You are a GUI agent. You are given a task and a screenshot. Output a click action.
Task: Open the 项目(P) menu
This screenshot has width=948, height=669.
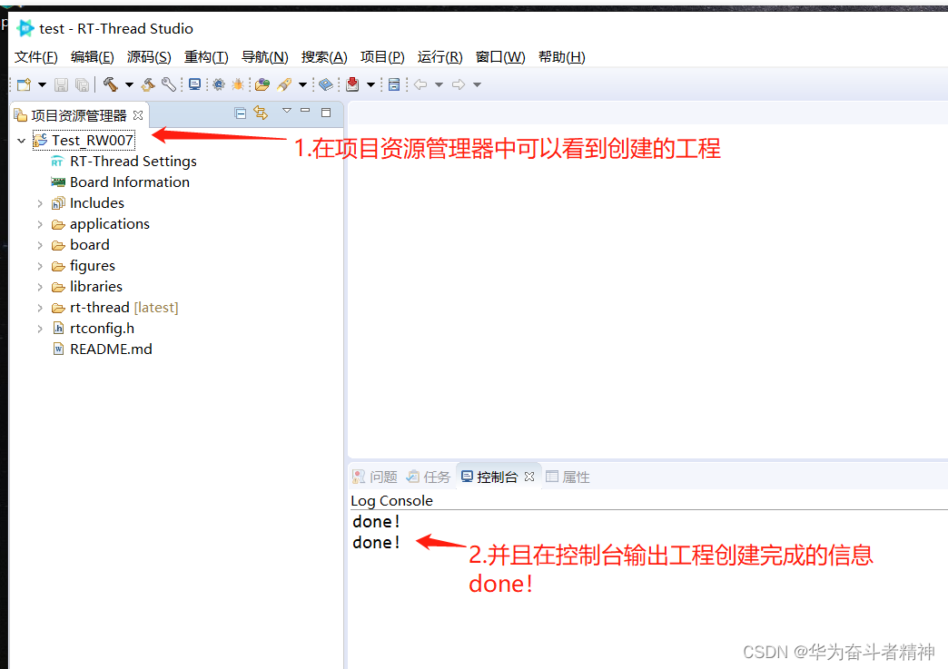point(382,57)
